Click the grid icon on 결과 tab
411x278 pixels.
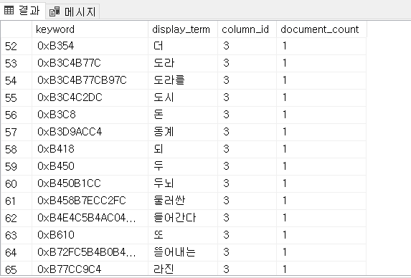9,11
